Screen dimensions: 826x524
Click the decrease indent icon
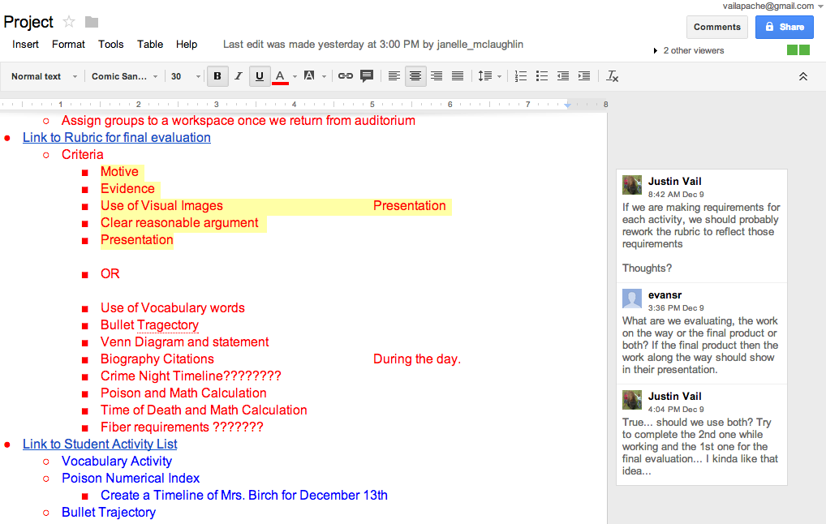click(x=562, y=76)
